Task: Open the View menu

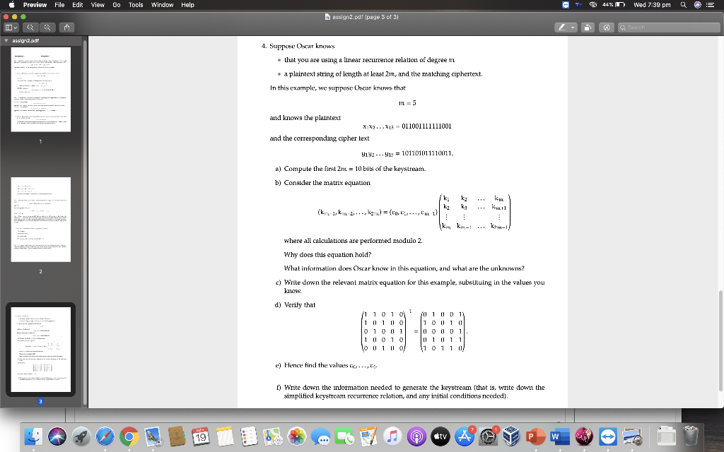Action: point(98,5)
